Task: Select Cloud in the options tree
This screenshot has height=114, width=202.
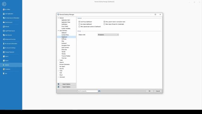Action: tap(61, 75)
